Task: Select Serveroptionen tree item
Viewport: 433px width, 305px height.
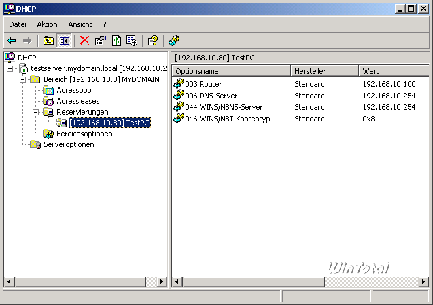Action: tap(69, 144)
